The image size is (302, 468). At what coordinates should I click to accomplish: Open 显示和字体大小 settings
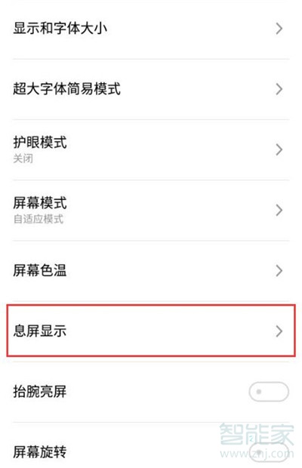click(151, 29)
